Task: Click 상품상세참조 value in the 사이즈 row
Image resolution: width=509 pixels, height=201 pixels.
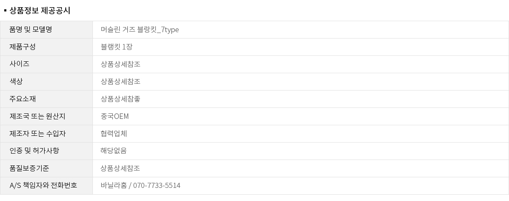Action: pyautogui.click(x=120, y=64)
